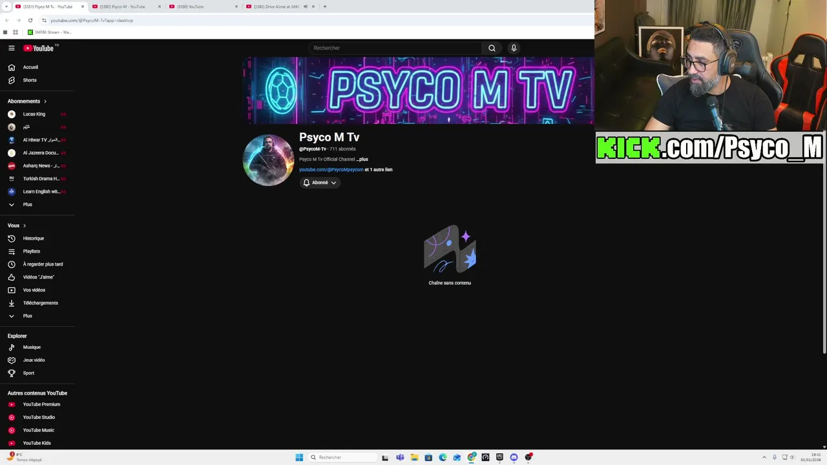The width and height of the screenshot is (827, 465).
Task: Open site information icon in address bar
Action: click(x=44, y=20)
